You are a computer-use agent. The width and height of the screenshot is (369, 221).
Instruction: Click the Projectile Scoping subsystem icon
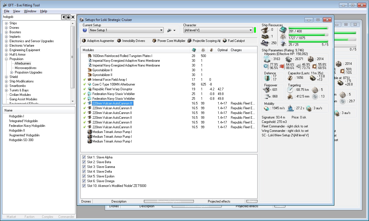[189, 41]
